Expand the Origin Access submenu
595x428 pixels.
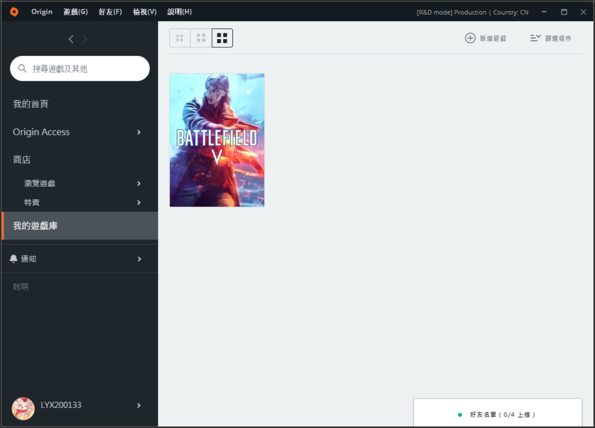[139, 132]
